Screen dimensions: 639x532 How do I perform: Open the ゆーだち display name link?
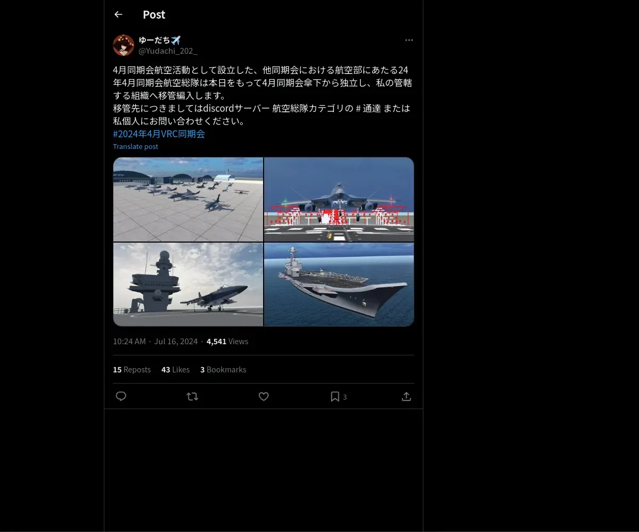coord(160,40)
